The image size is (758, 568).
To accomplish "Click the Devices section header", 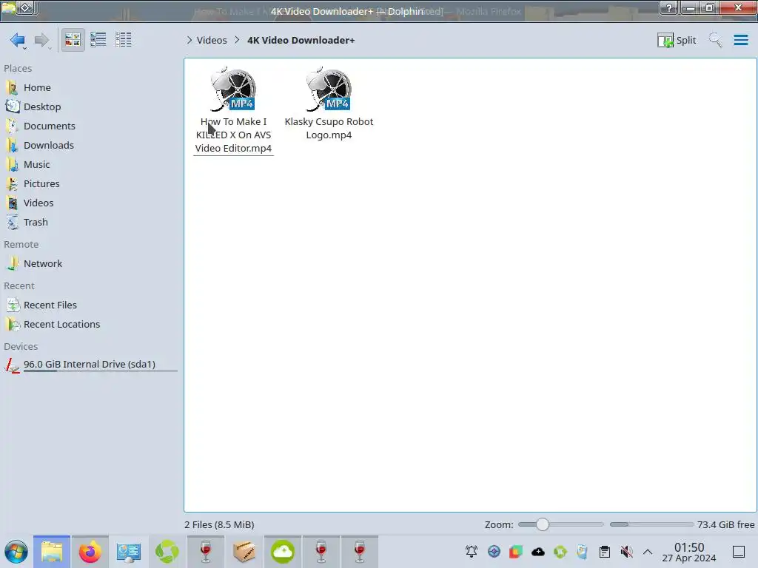I will (21, 347).
